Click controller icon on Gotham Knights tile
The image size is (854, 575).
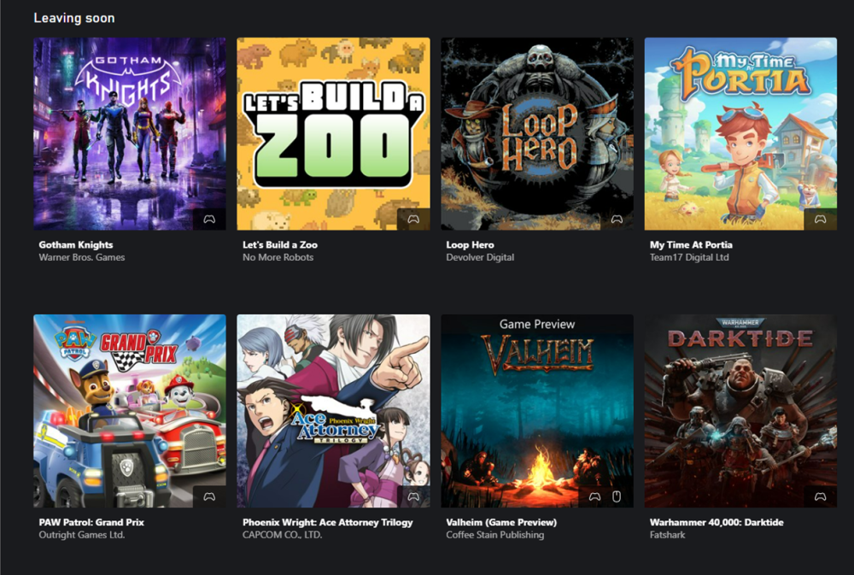point(209,219)
